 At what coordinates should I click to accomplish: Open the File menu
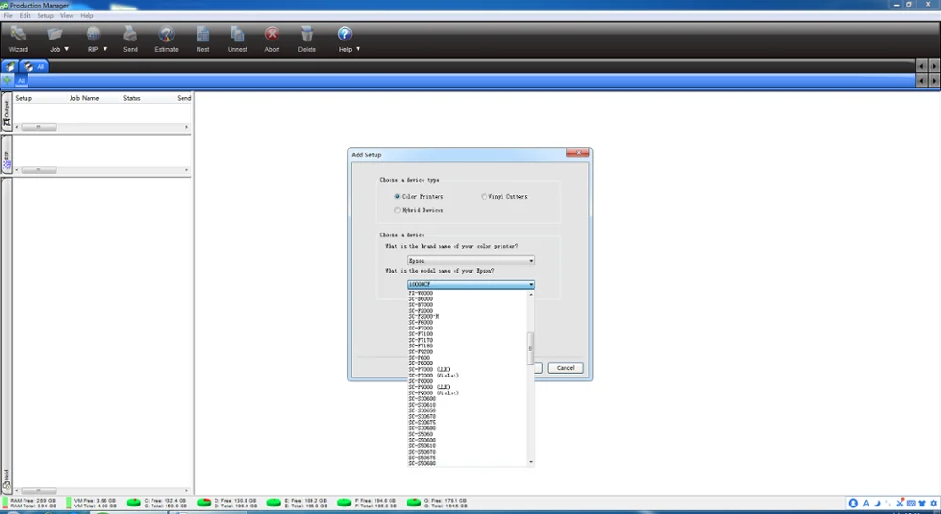pos(8,16)
